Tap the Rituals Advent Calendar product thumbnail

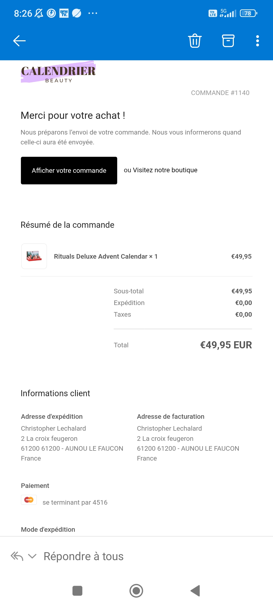tap(34, 256)
